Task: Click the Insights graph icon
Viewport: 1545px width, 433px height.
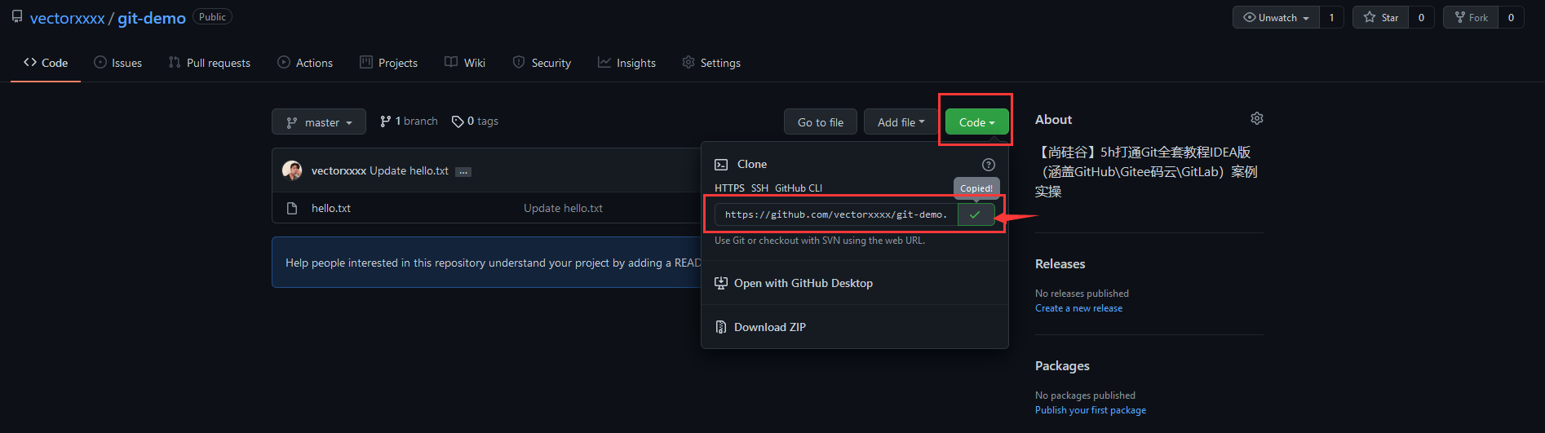Action: (x=604, y=62)
